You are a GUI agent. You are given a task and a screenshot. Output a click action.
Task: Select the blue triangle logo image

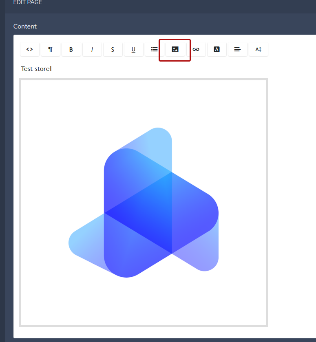144,203
